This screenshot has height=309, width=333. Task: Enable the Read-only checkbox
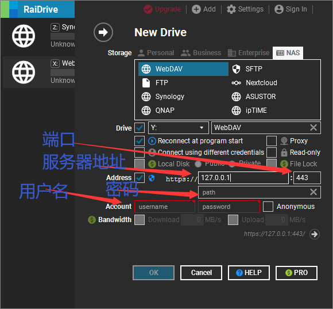[x=272, y=152]
